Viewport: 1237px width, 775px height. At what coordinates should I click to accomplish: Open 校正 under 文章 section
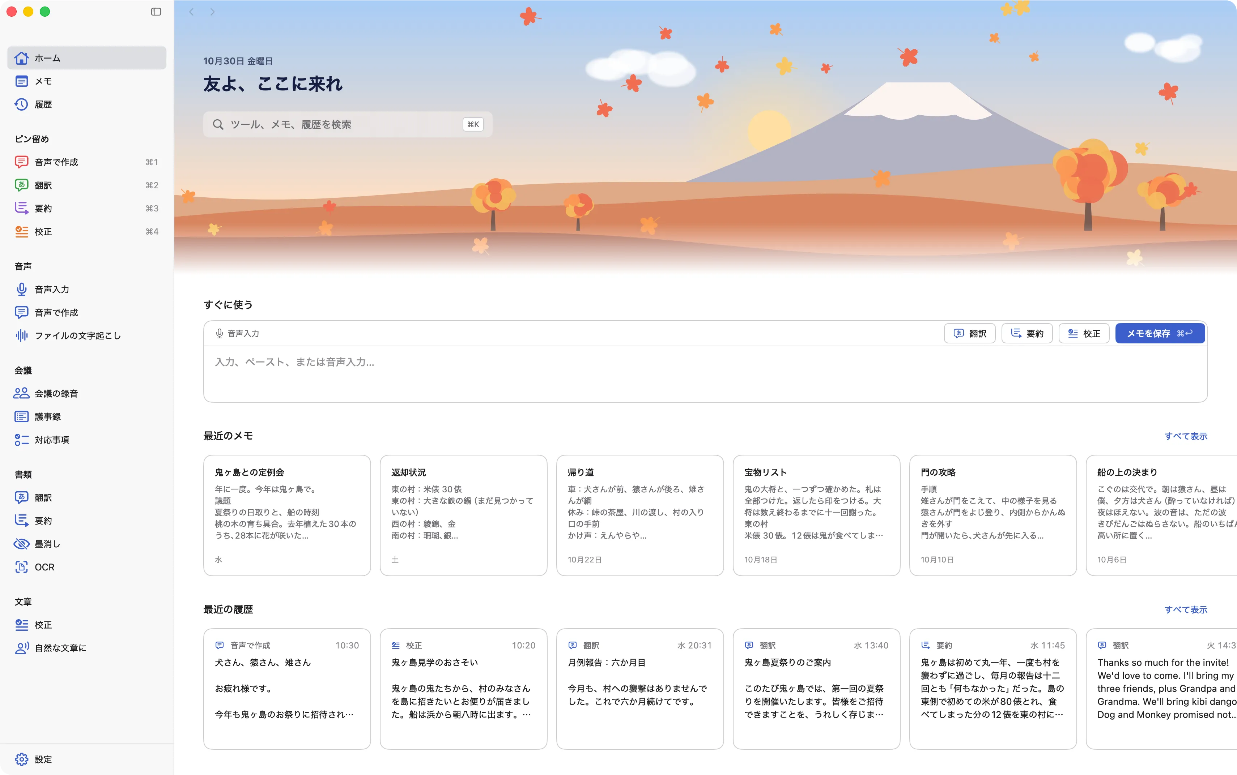point(87,625)
